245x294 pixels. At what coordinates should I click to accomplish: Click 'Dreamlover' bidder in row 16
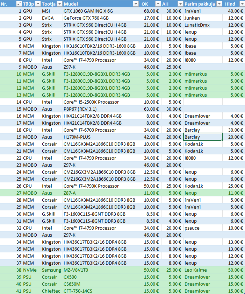coord(203,116)
